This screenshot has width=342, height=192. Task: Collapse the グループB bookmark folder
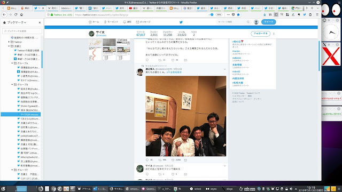12,84
